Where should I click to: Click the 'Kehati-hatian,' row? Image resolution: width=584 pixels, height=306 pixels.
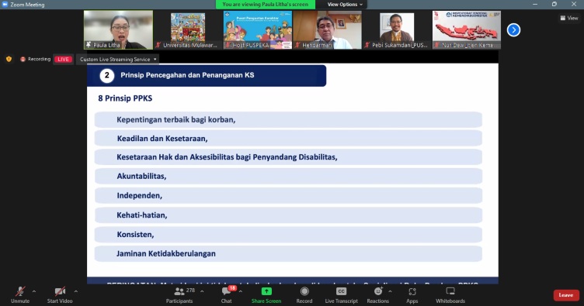[288, 215]
